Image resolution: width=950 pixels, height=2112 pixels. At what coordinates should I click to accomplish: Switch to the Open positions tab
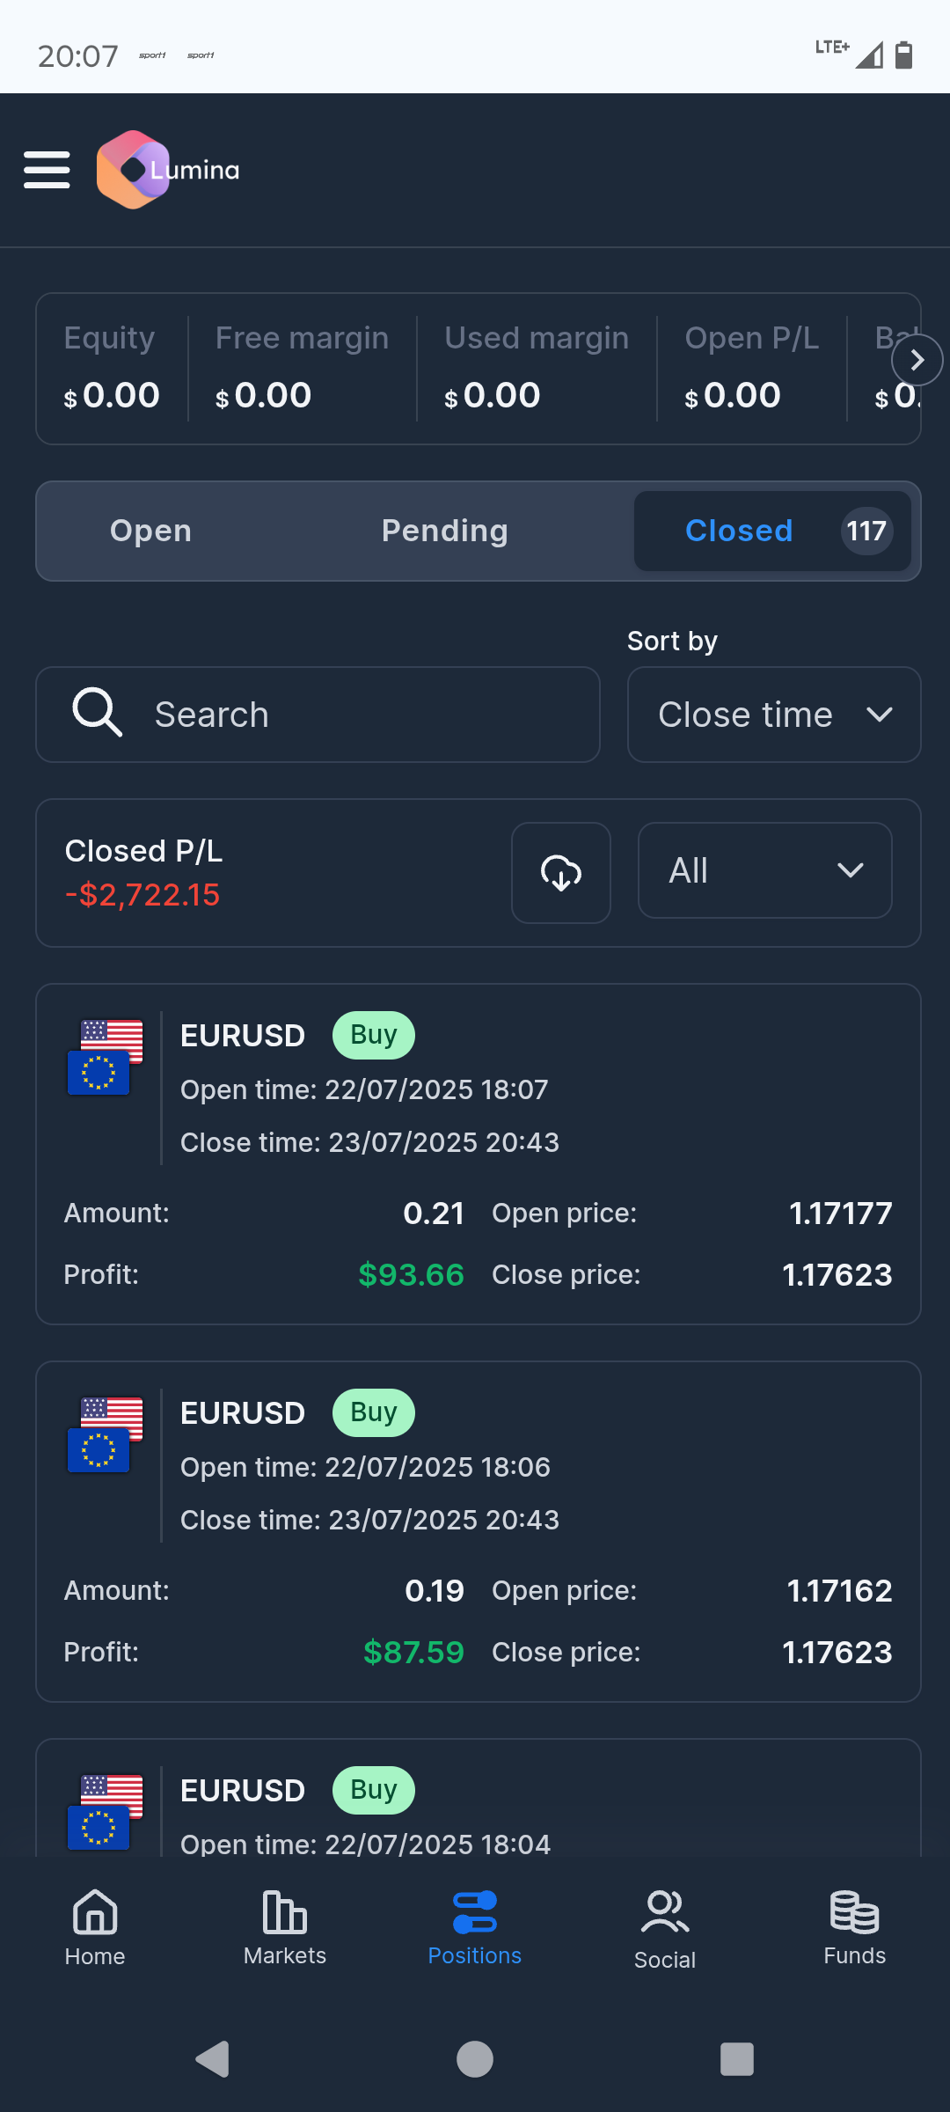click(x=150, y=531)
